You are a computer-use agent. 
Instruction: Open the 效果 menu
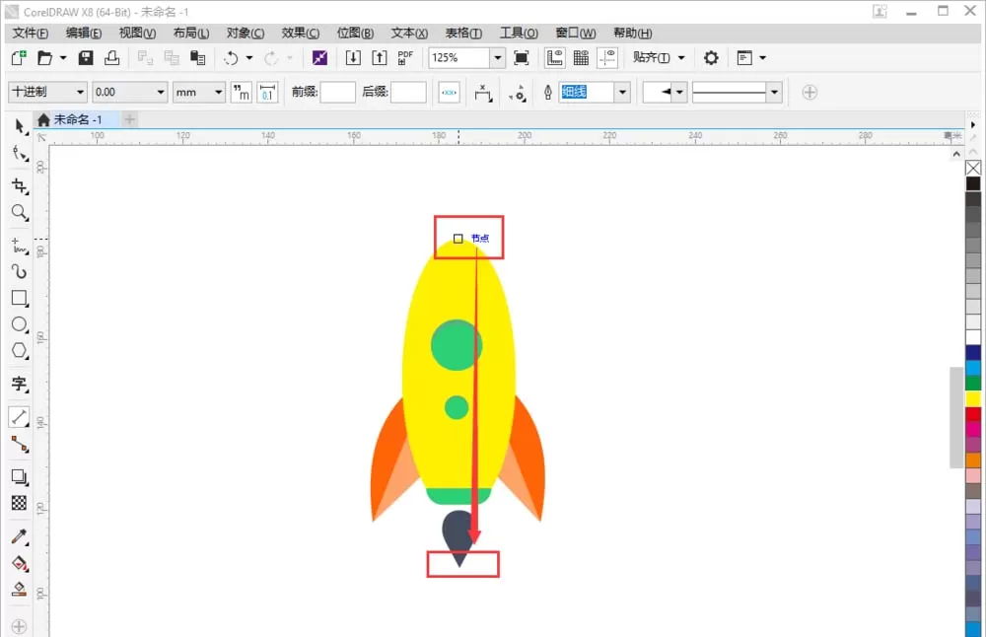300,33
